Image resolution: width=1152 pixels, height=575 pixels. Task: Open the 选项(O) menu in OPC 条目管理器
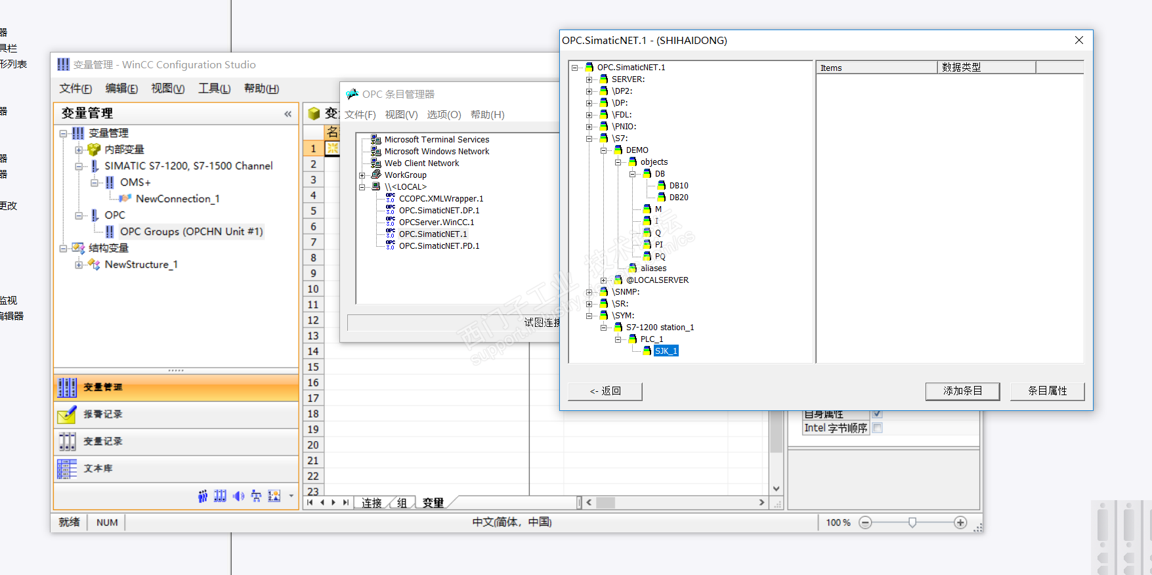(444, 115)
